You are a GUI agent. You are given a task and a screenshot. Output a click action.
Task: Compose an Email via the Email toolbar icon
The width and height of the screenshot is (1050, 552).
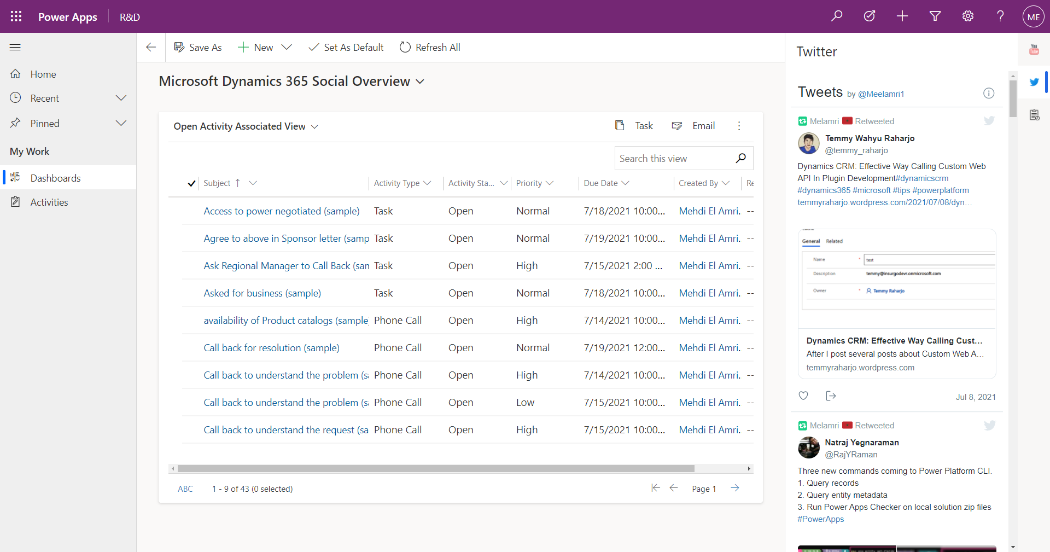click(x=692, y=126)
